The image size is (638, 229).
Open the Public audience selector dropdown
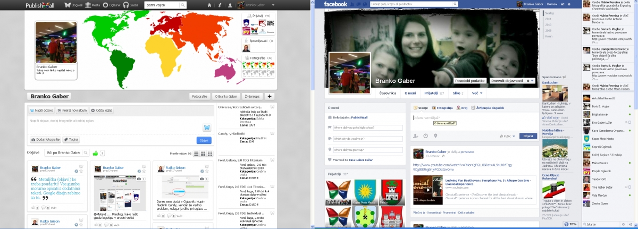coord(507,136)
